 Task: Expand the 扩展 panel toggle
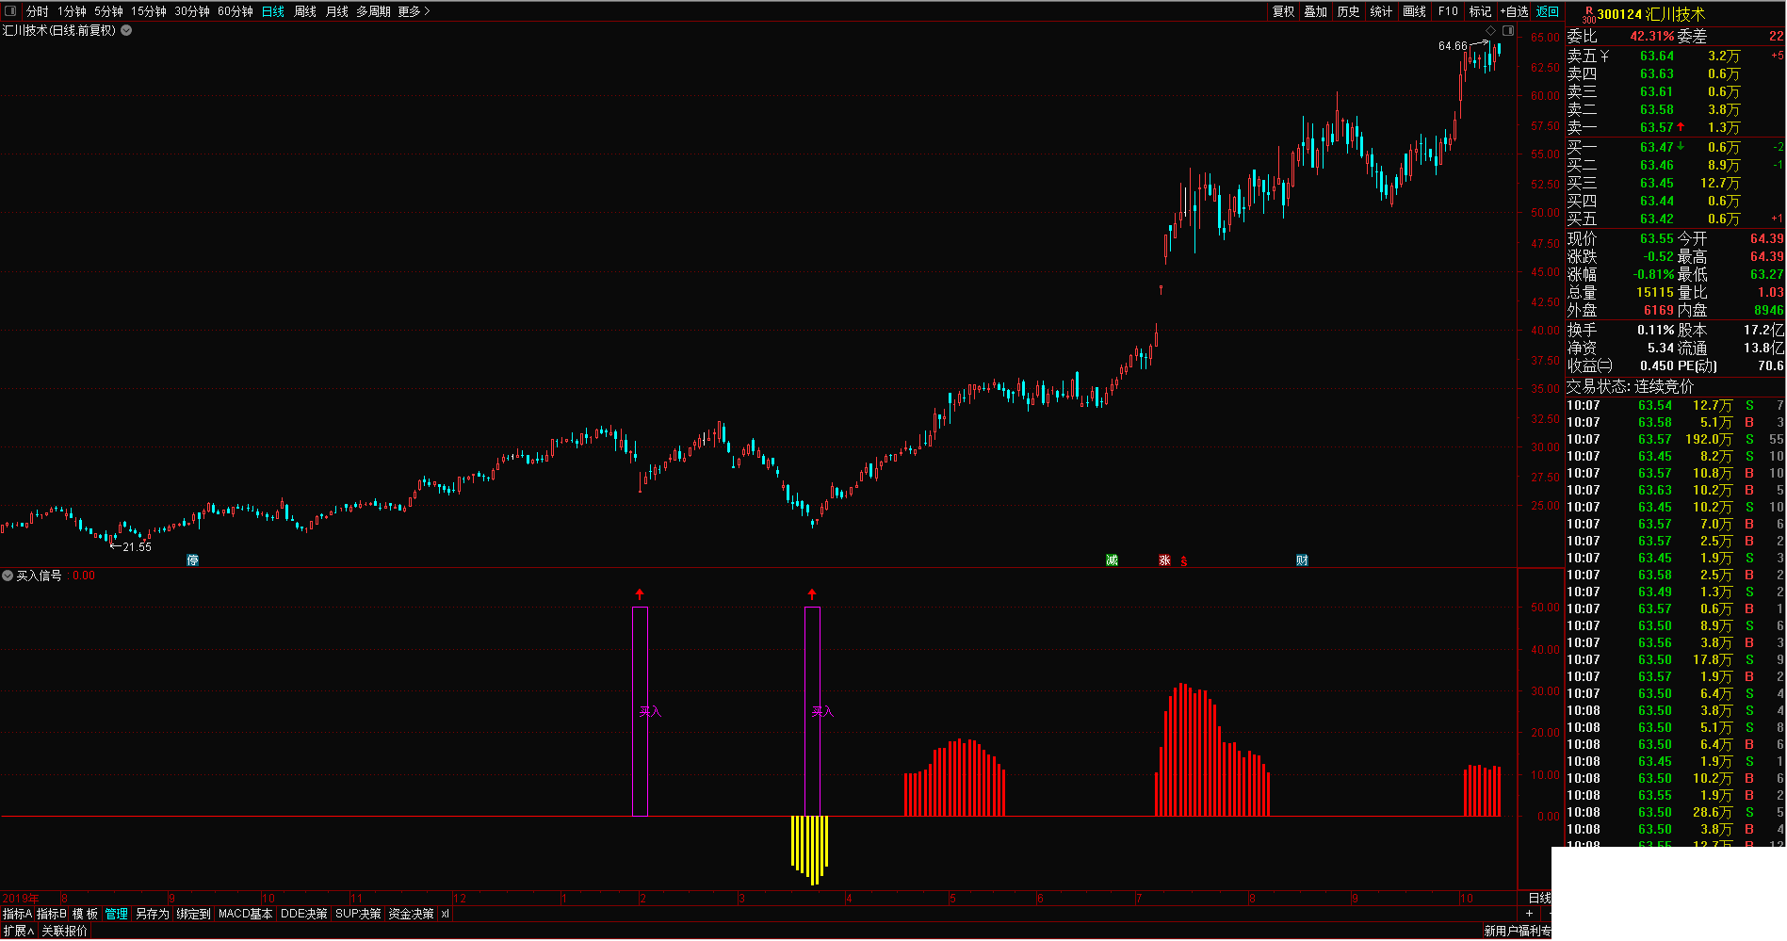pos(18,931)
